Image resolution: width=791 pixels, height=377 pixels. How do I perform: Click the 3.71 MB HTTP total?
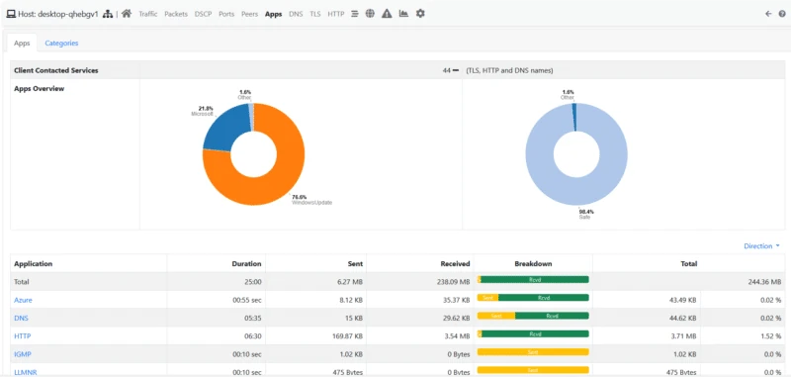pyautogui.click(x=685, y=336)
